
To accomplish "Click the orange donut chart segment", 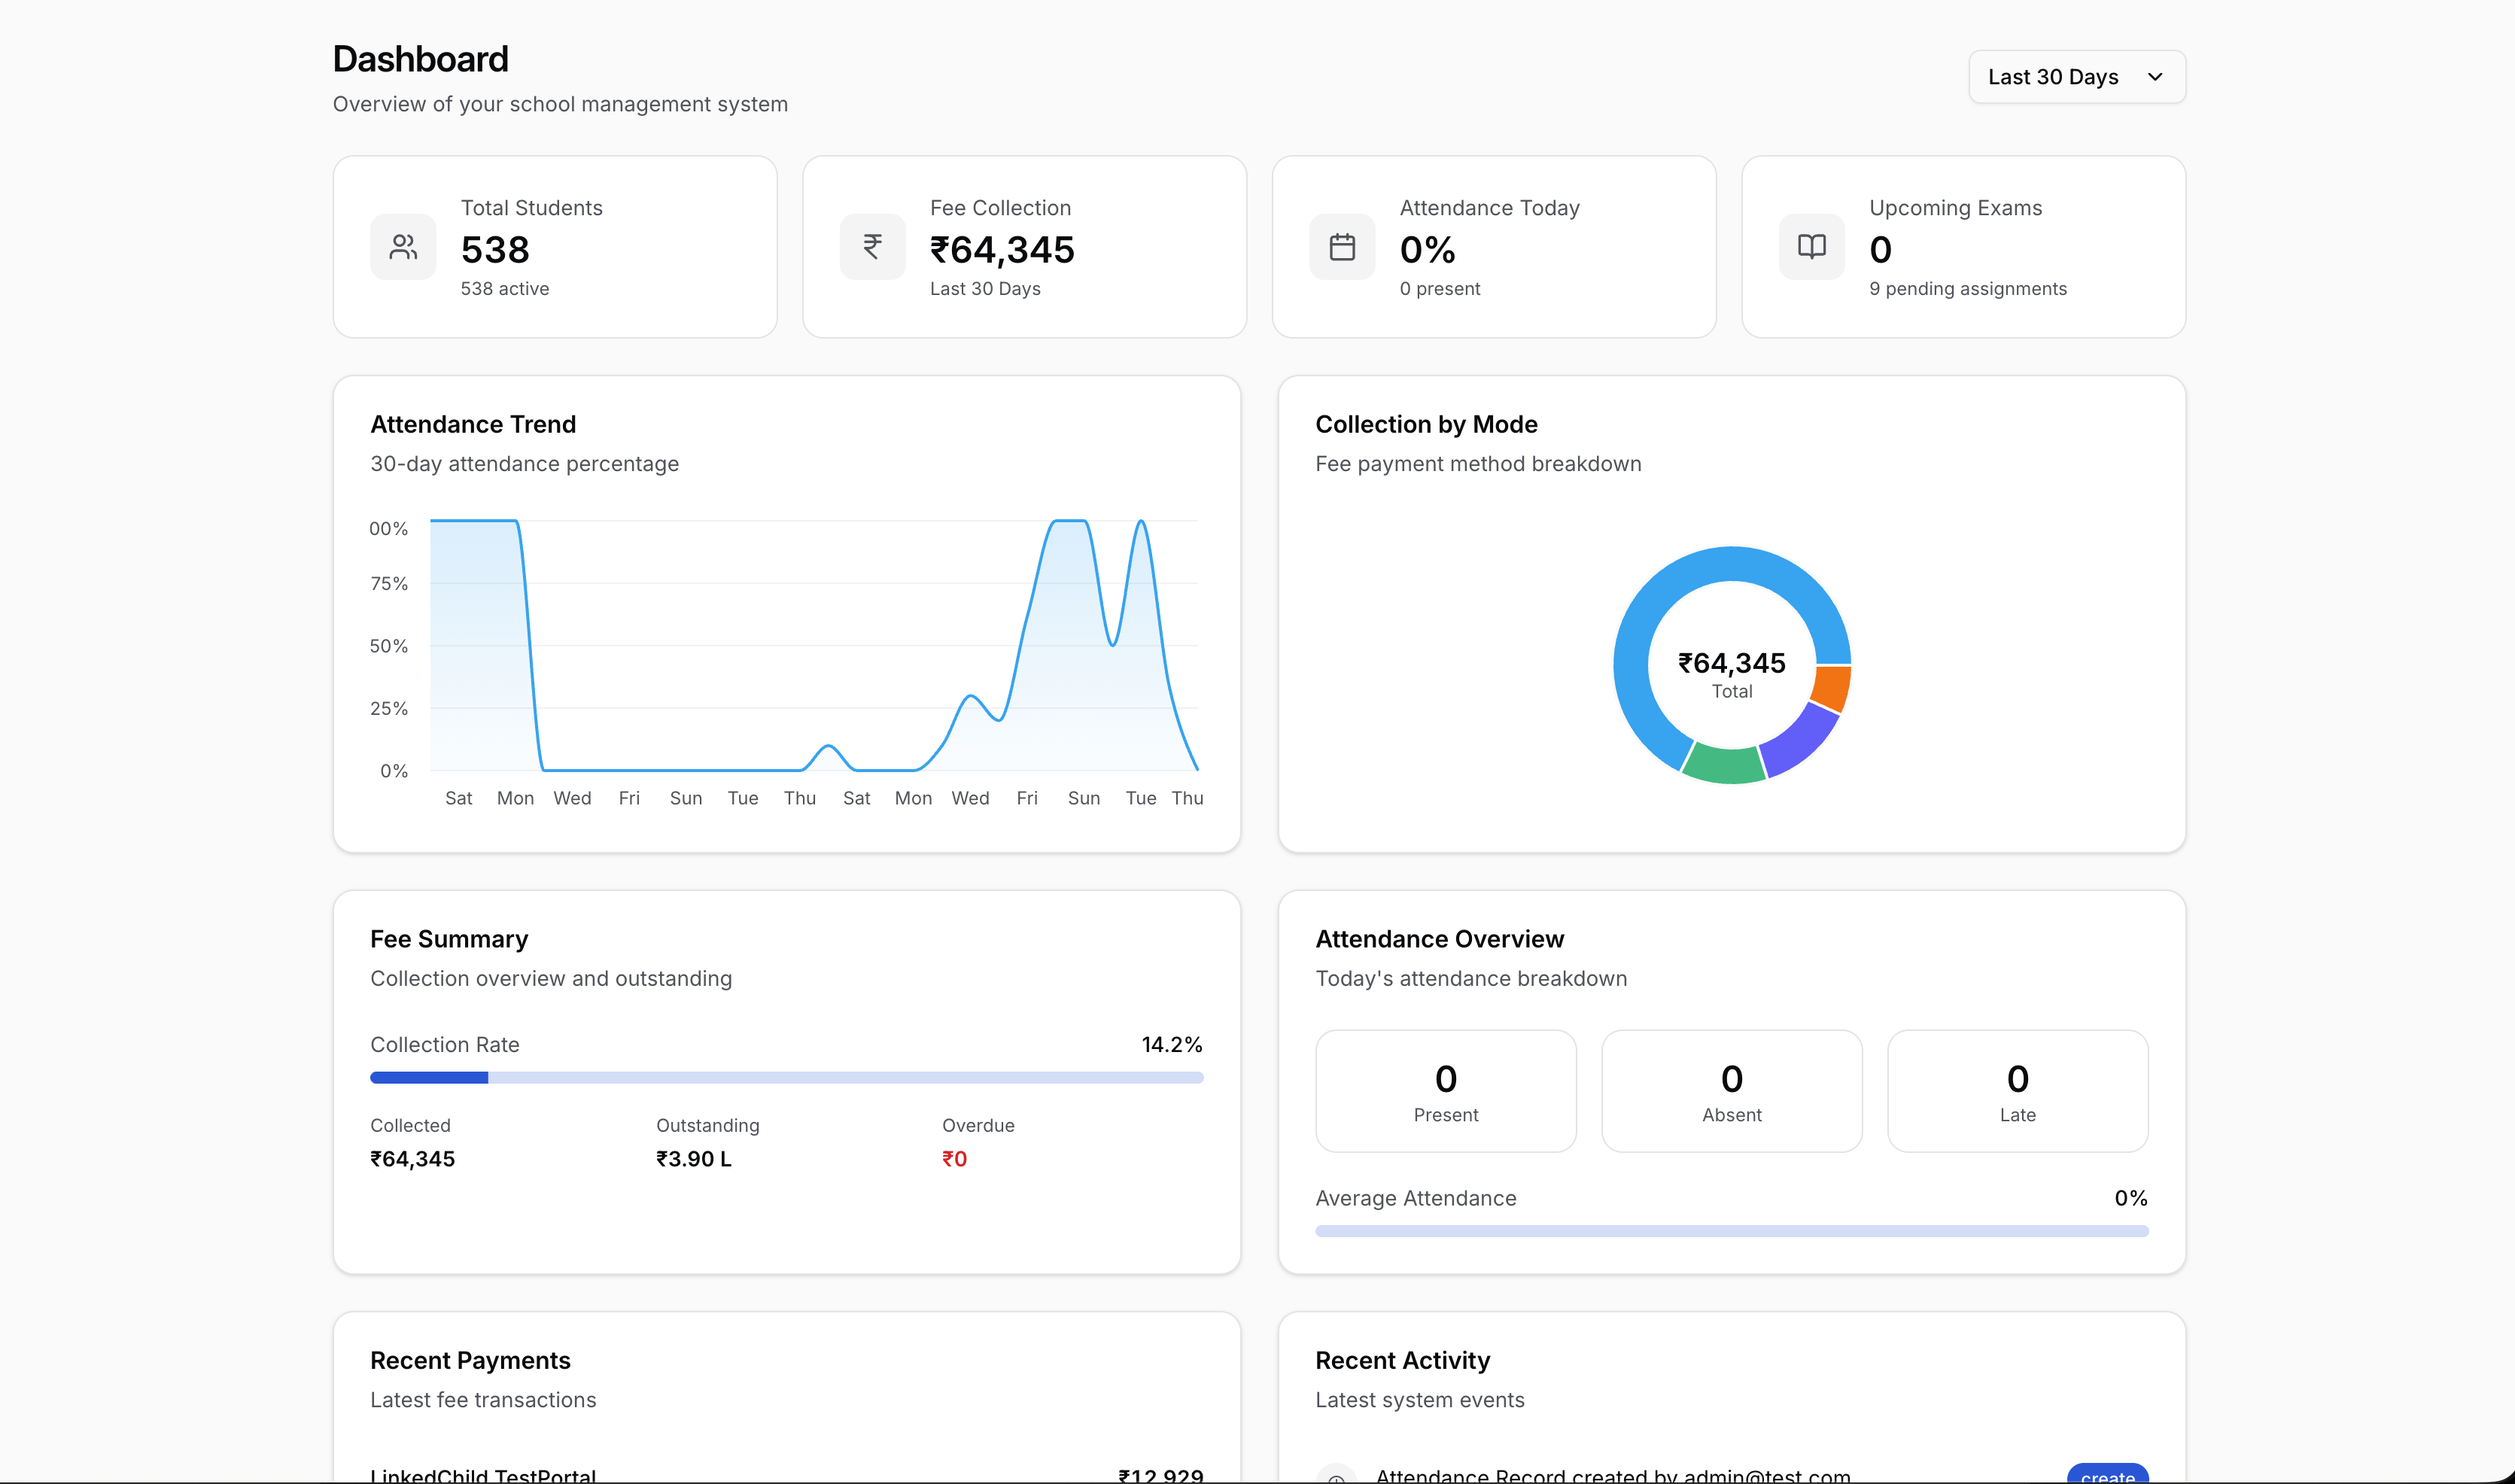I will (1831, 688).
